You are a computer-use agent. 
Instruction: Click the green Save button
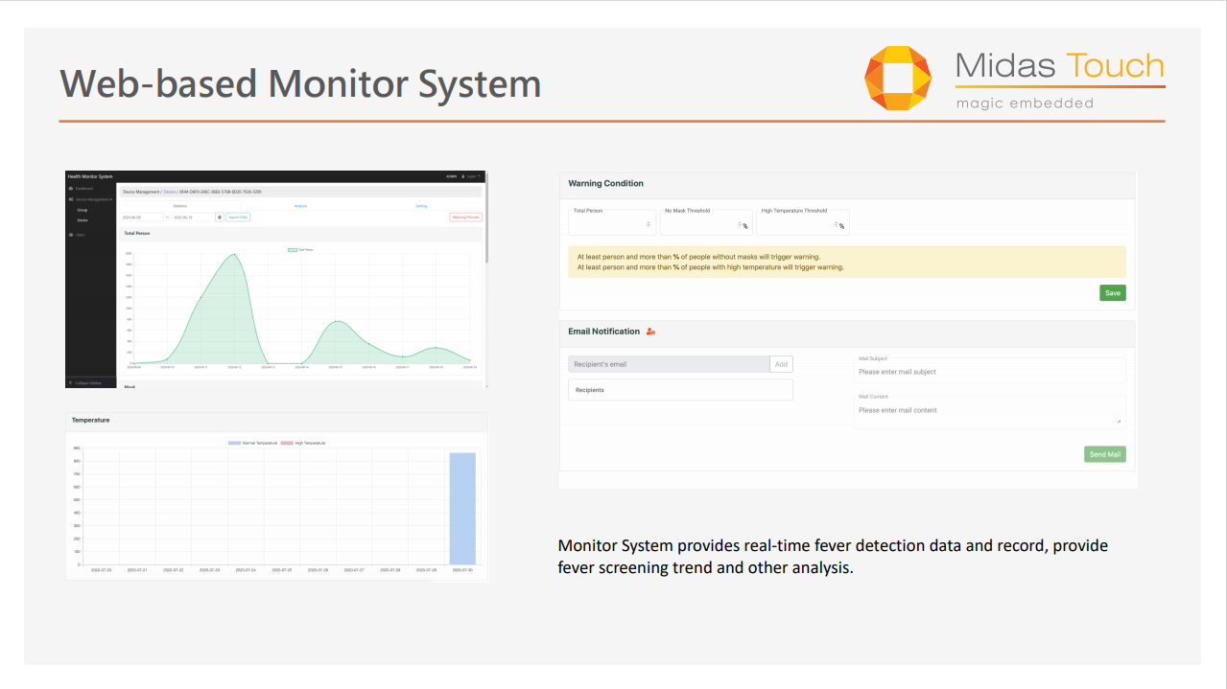coord(1112,293)
